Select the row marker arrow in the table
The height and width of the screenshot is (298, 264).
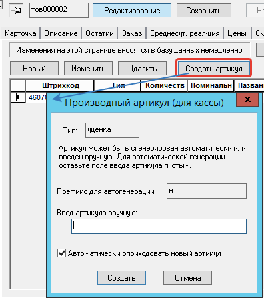[18, 97]
